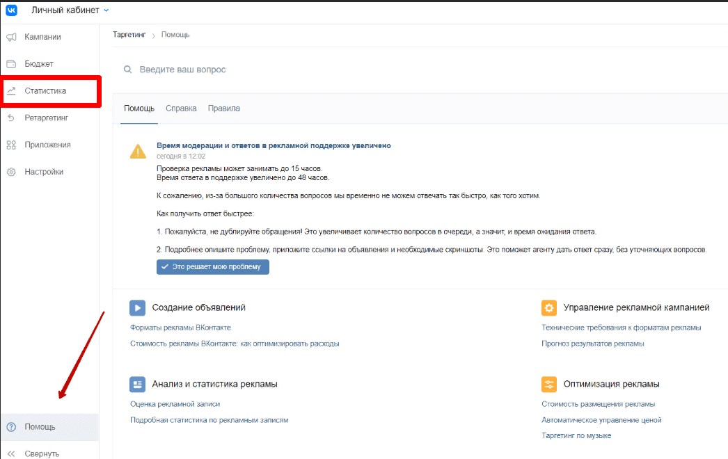The width and height of the screenshot is (728, 459).
Task: Select the Помощь tab
Action: [139, 108]
